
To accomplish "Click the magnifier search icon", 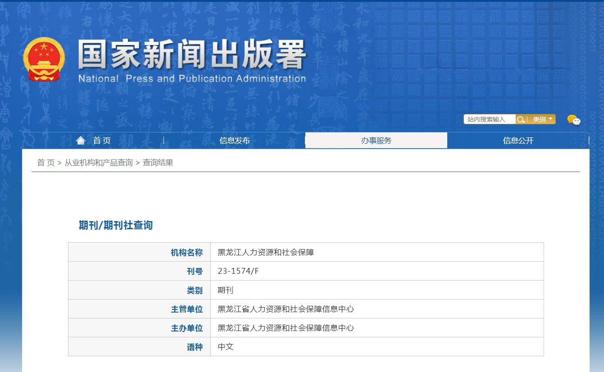I will pos(521,119).
